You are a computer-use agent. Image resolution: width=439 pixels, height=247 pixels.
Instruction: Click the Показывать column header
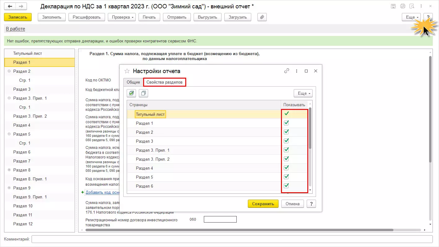point(294,105)
